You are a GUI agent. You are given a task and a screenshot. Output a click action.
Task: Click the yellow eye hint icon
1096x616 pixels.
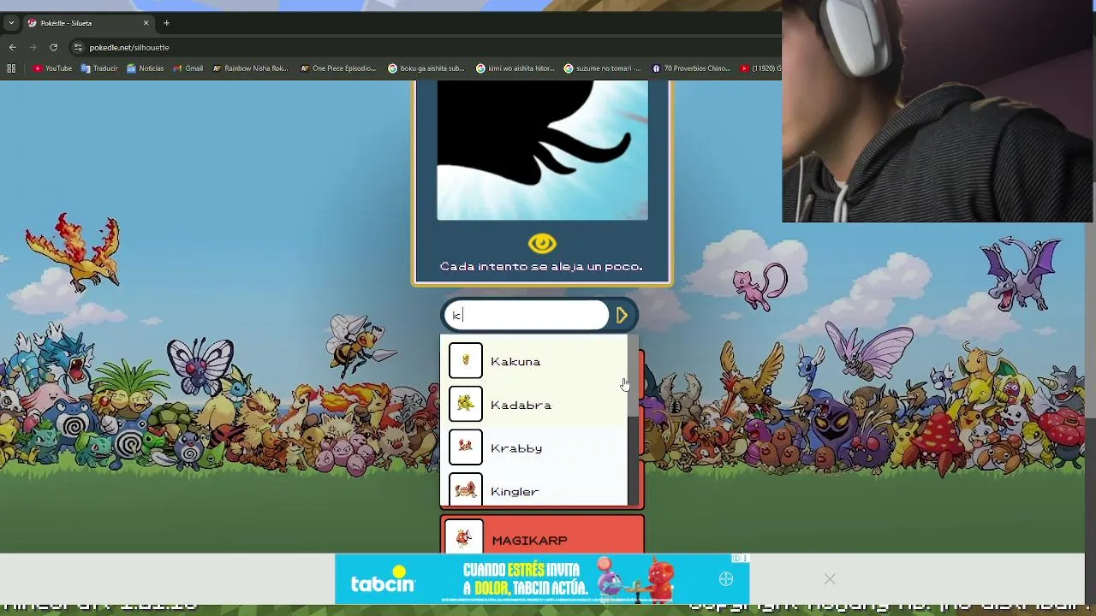click(x=542, y=244)
